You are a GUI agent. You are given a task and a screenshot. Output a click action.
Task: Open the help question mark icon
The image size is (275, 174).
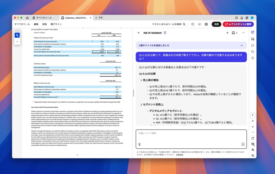click(237, 18)
